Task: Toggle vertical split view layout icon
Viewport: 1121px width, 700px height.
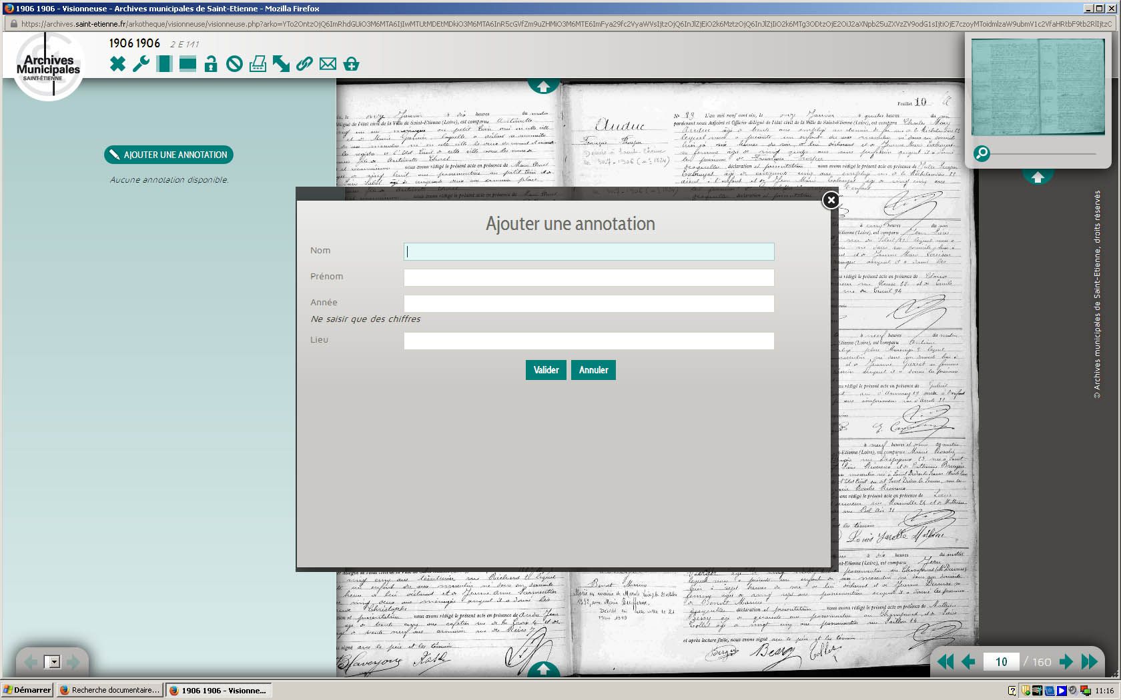Action: click(164, 64)
